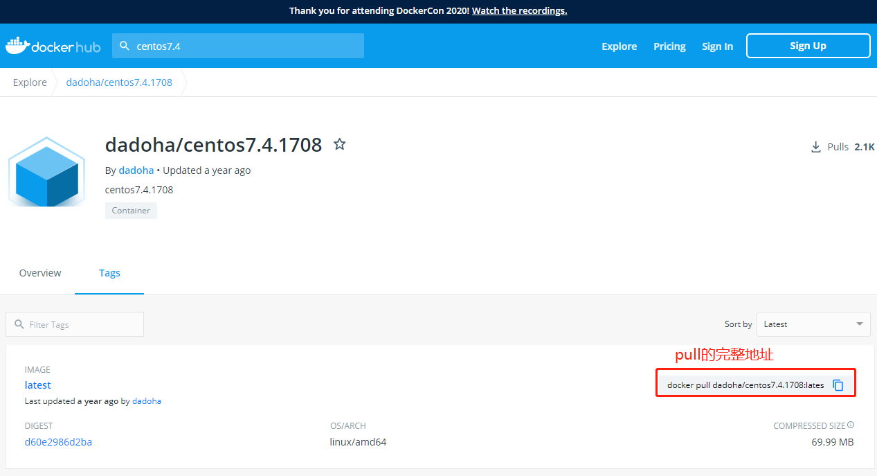Click the Explore breadcrumb
This screenshot has width=877, height=476.
point(30,82)
